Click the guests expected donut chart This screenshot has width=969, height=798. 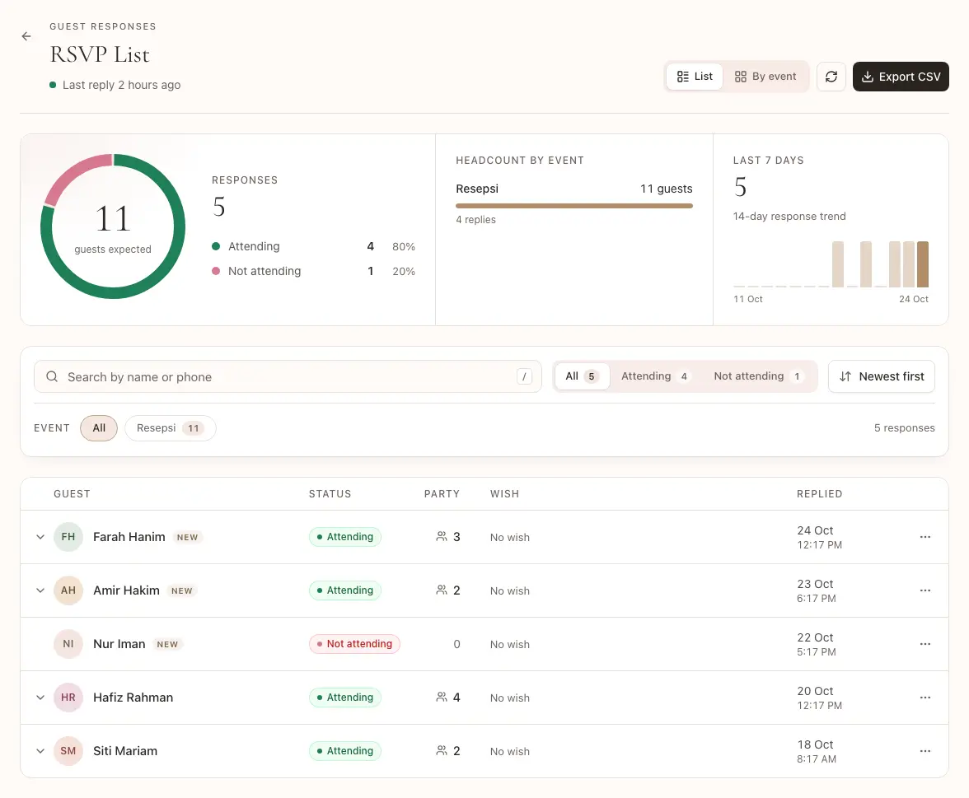pyautogui.click(x=112, y=226)
